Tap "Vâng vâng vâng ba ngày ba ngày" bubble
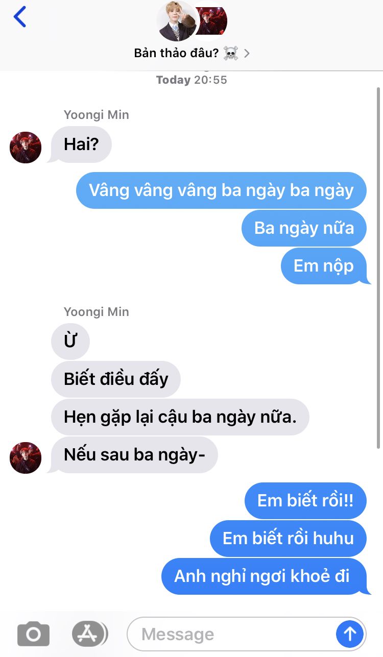 tap(221, 190)
